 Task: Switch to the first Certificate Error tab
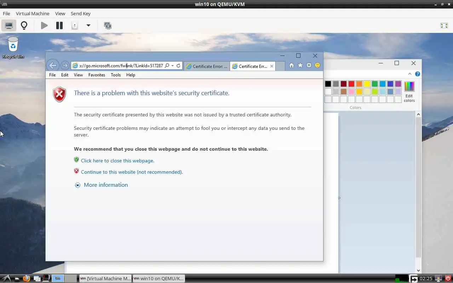click(207, 66)
